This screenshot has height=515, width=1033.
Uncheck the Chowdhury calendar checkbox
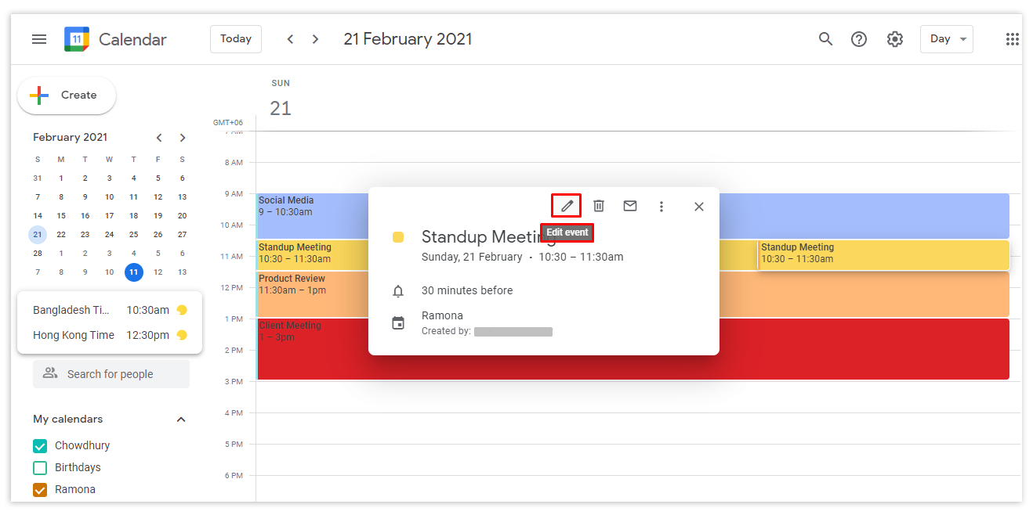pos(40,446)
